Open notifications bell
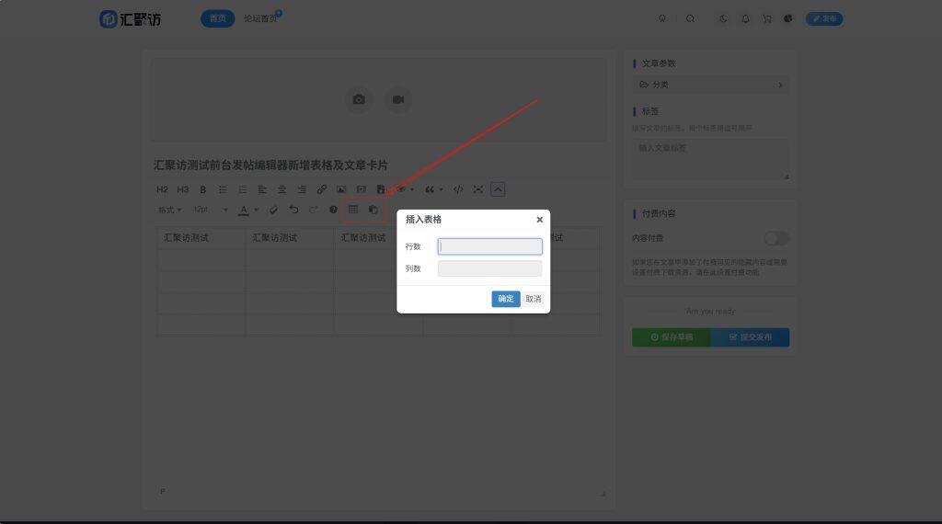 [x=745, y=18]
